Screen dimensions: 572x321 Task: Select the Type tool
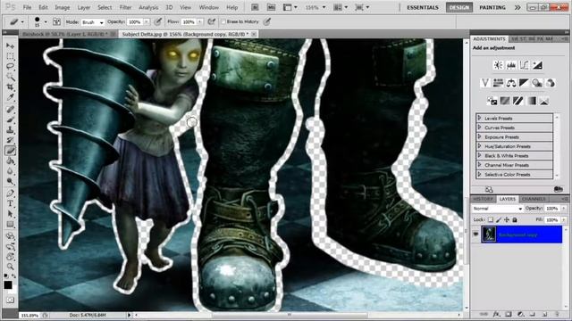point(10,203)
